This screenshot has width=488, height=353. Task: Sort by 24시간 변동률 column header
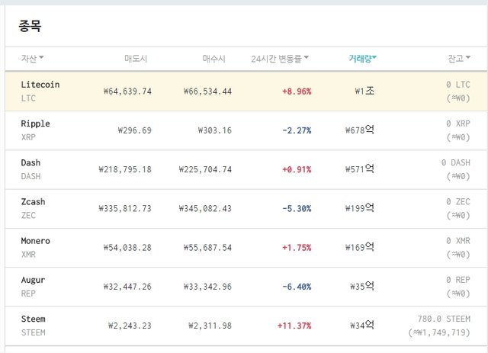[280, 58]
